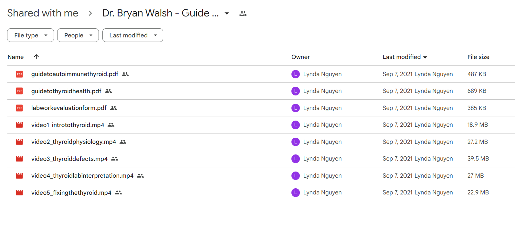Click the video icon for video1_introtothyroid.mp4
This screenshot has width=515, height=227.
[x=19, y=125]
